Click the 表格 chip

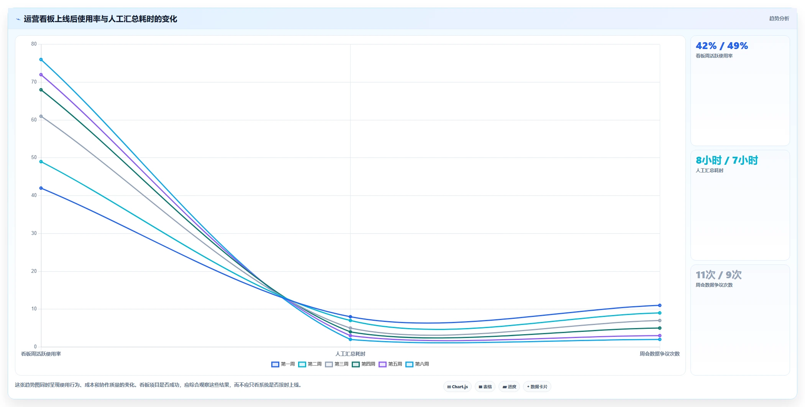[485, 387]
